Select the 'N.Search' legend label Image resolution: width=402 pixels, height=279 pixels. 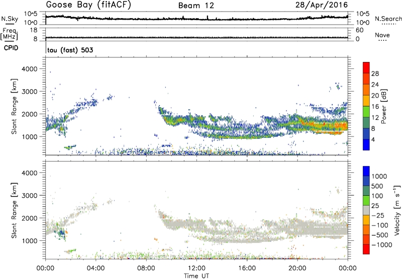(388, 19)
